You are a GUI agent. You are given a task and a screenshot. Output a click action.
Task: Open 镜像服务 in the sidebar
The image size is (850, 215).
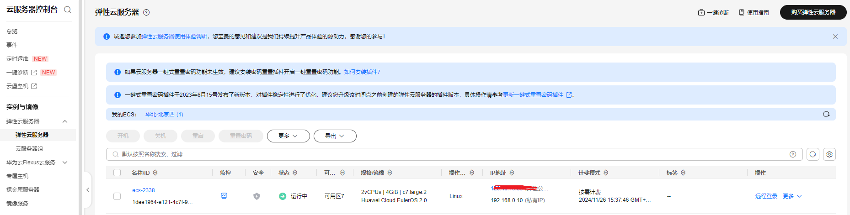pos(17,204)
